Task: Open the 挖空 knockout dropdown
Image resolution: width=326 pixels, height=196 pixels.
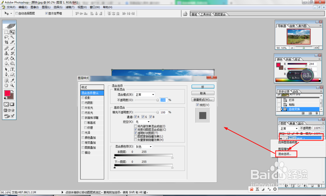Action: 142,122
